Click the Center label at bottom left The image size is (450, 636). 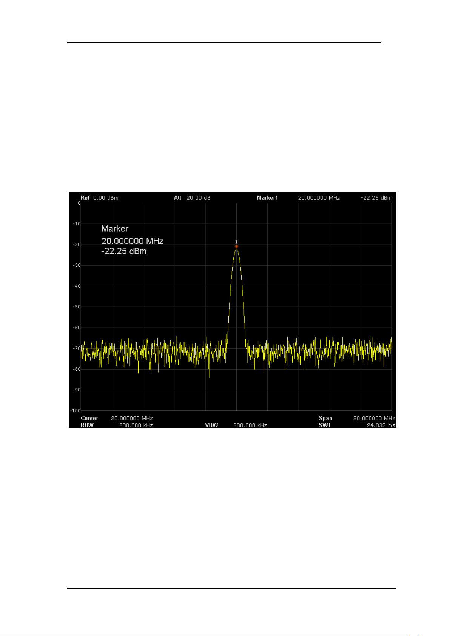pos(89,418)
